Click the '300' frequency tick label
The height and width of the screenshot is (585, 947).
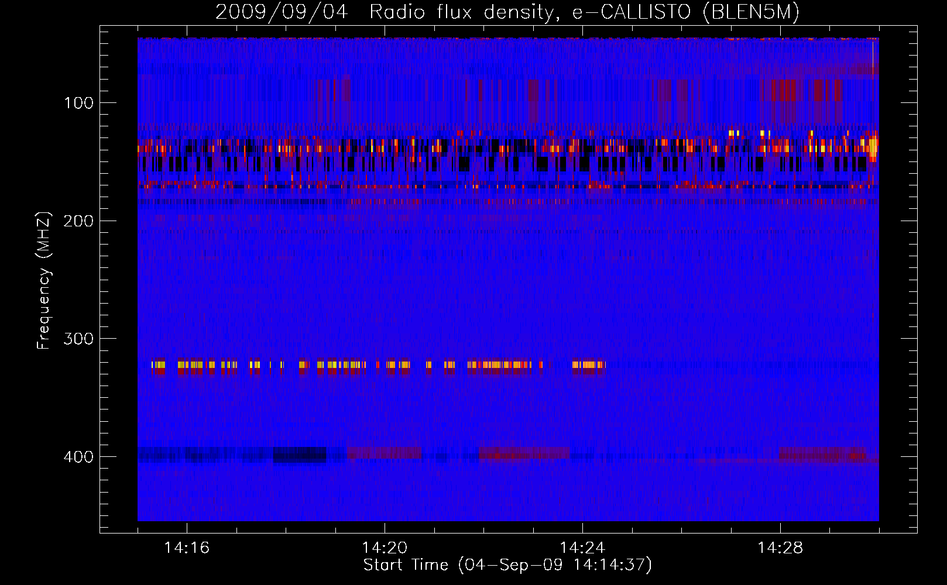coord(79,339)
